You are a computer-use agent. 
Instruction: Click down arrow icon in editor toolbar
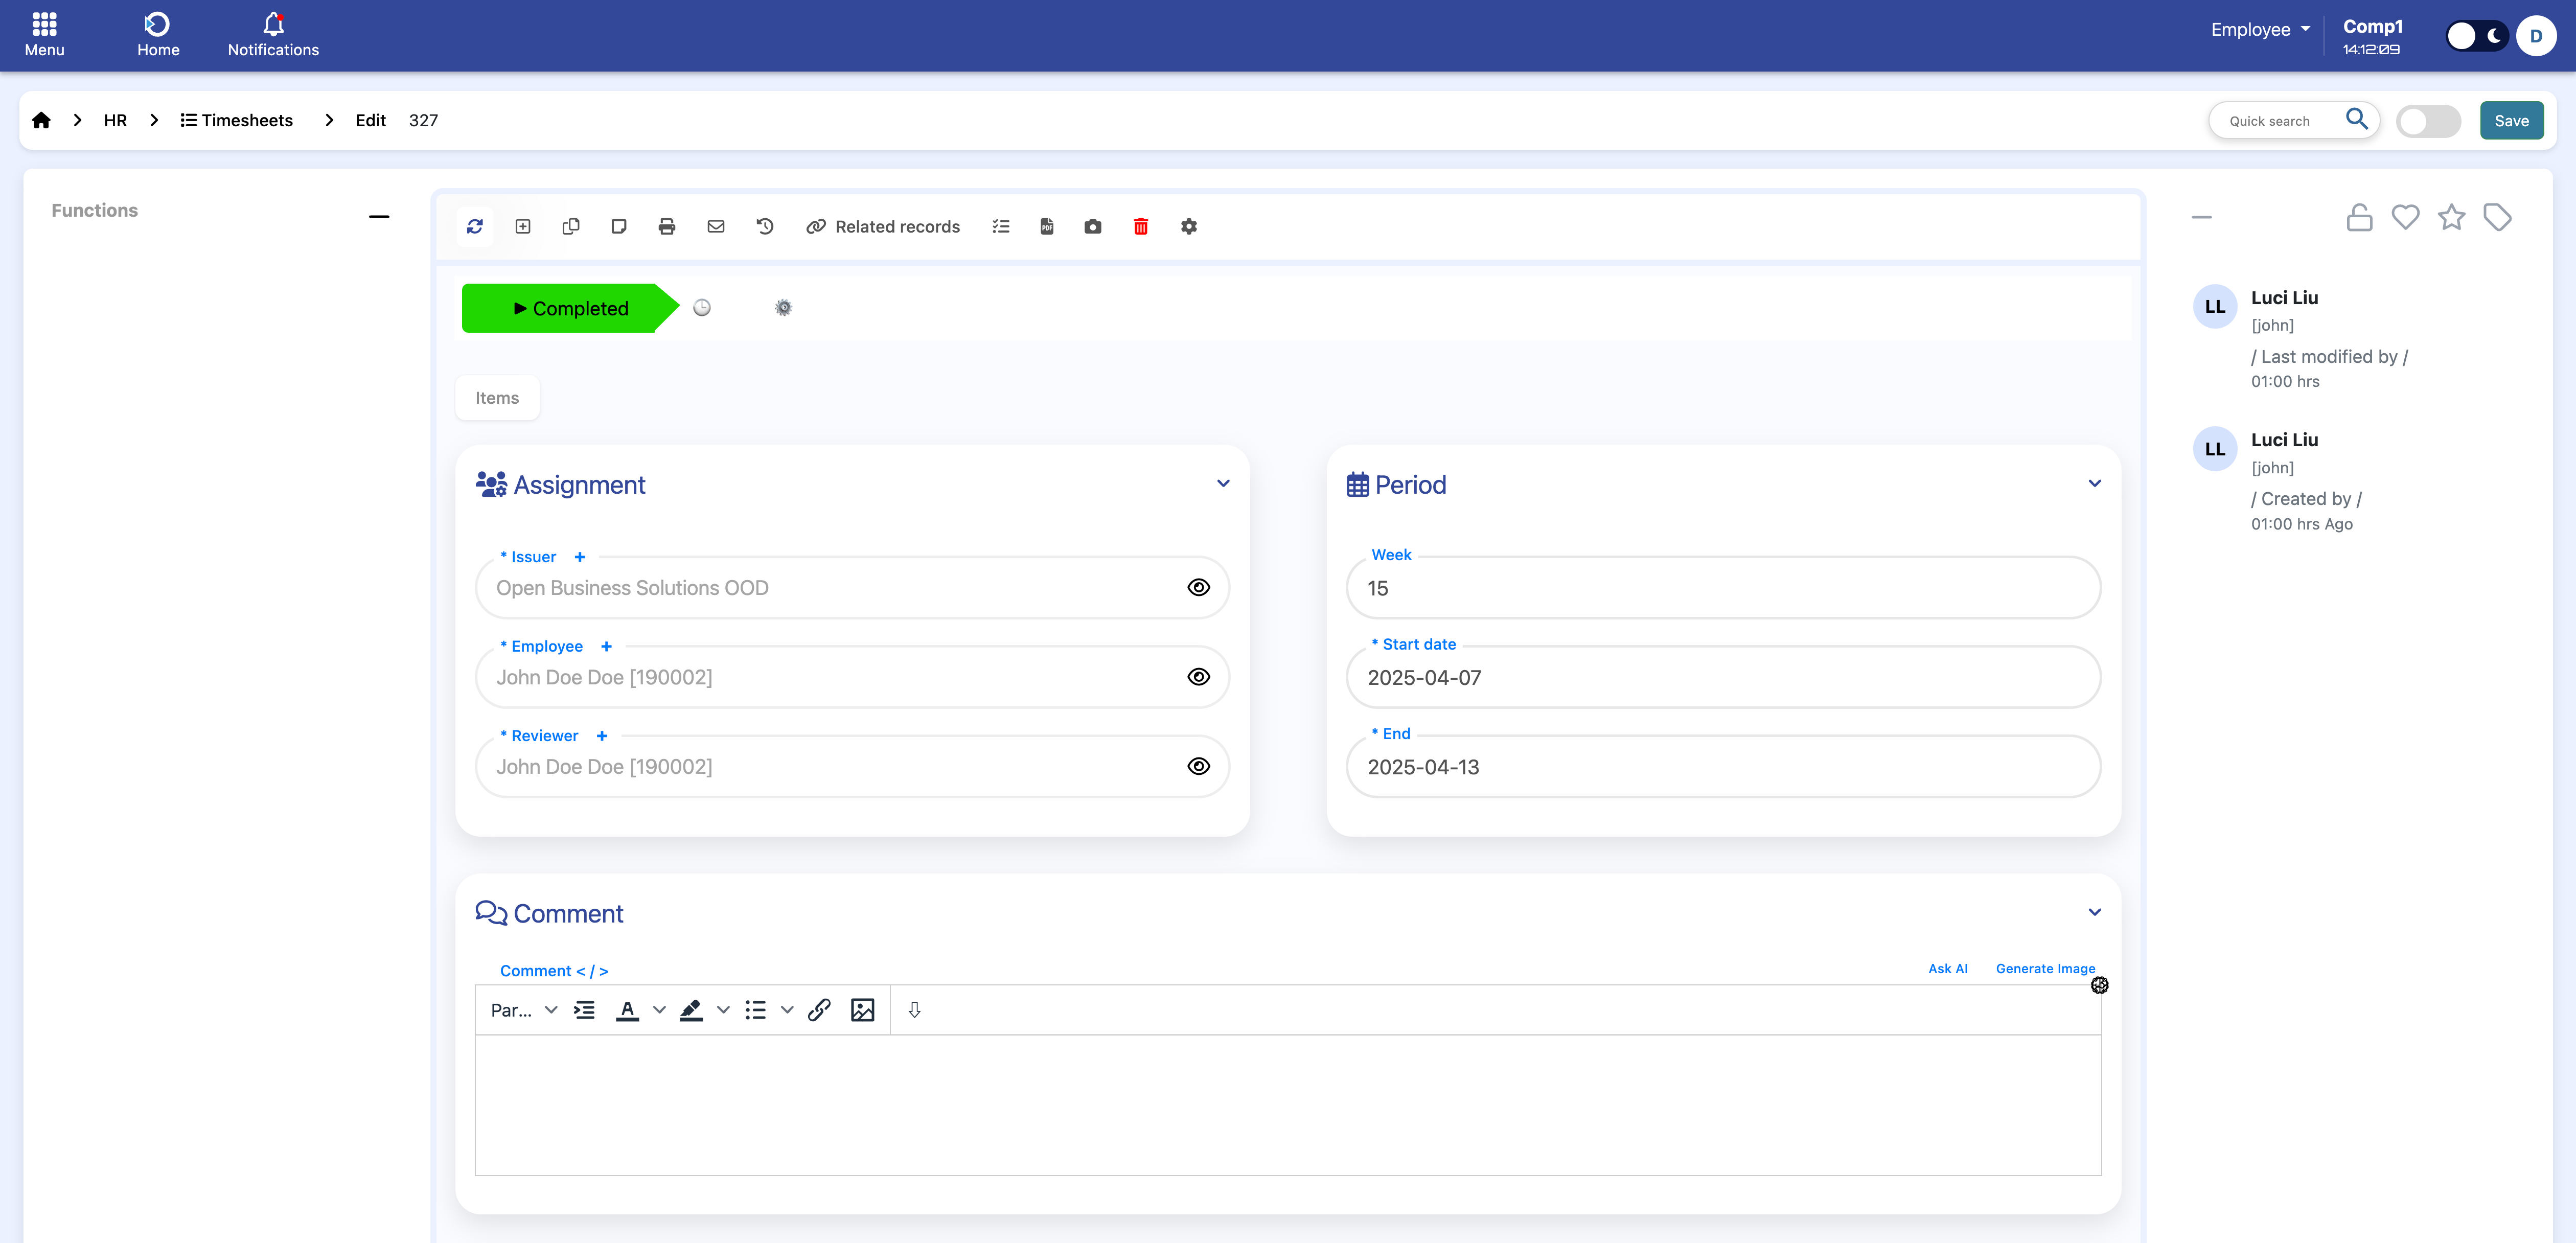point(914,1010)
